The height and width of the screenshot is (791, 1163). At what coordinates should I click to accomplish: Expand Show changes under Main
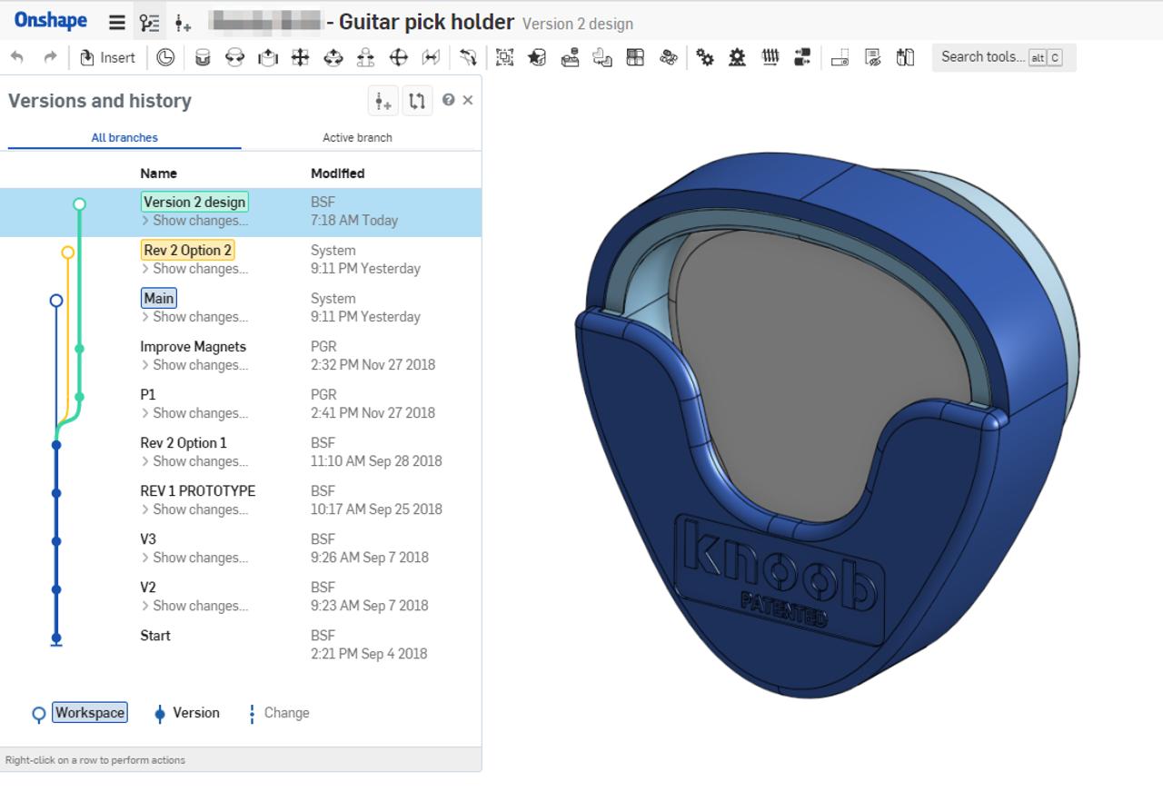(186, 317)
